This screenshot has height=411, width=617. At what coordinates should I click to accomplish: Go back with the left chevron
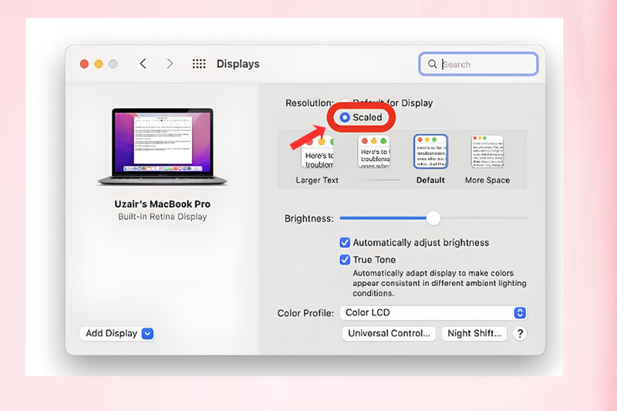(x=143, y=64)
